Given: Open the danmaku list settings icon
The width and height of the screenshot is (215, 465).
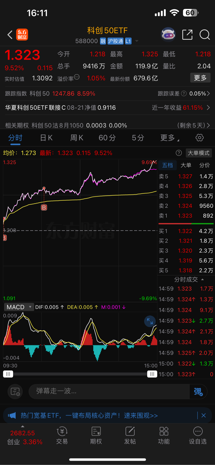Looking at the screenshot, I should pos(15,391).
